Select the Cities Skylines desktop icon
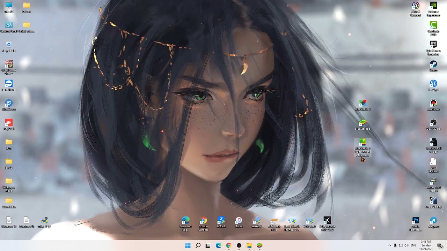447x251 pixels. [x=433, y=165]
